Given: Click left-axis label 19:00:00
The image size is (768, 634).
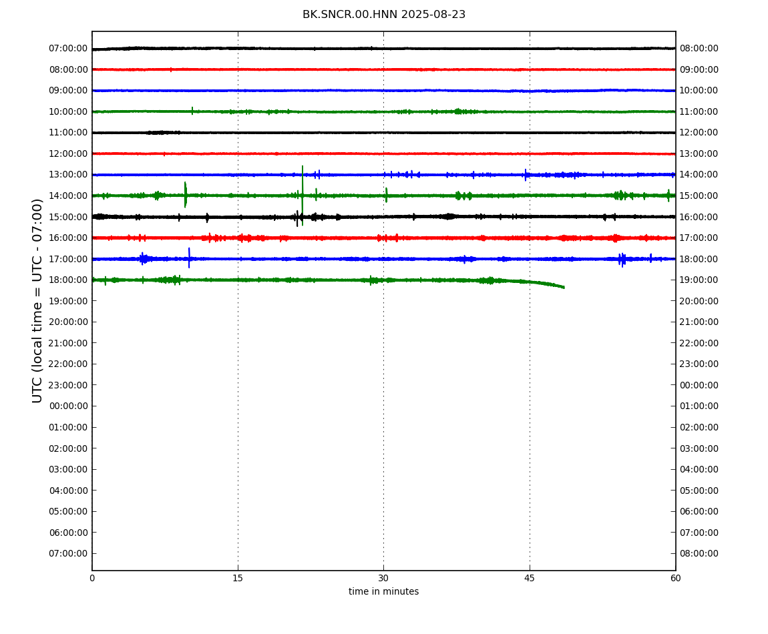Looking at the screenshot, I should (x=69, y=301).
